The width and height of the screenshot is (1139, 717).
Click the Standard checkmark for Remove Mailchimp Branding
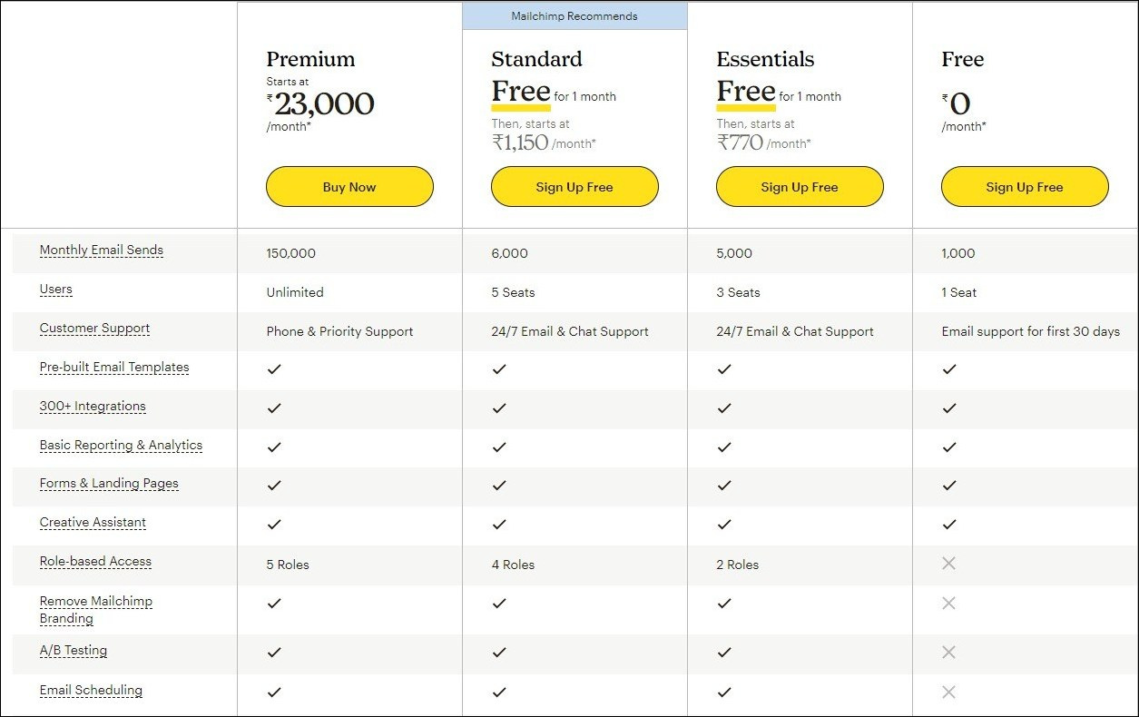[x=499, y=603]
